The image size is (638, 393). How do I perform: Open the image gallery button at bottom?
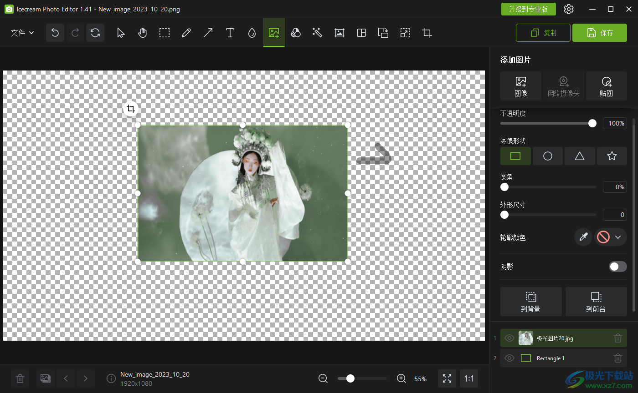pyautogui.click(x=45, y=378)
